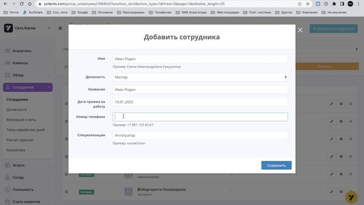This screenshot has width=364, height=205.
Task: Open the Почта bookmarks folder
Action: (x=11, y=13)
